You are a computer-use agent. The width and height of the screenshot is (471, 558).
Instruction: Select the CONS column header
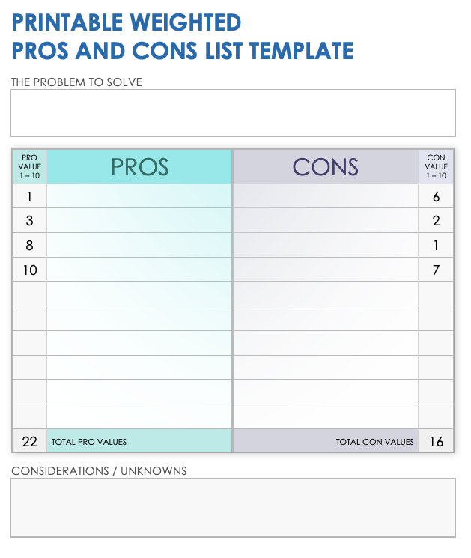click(x=325, y=166)
